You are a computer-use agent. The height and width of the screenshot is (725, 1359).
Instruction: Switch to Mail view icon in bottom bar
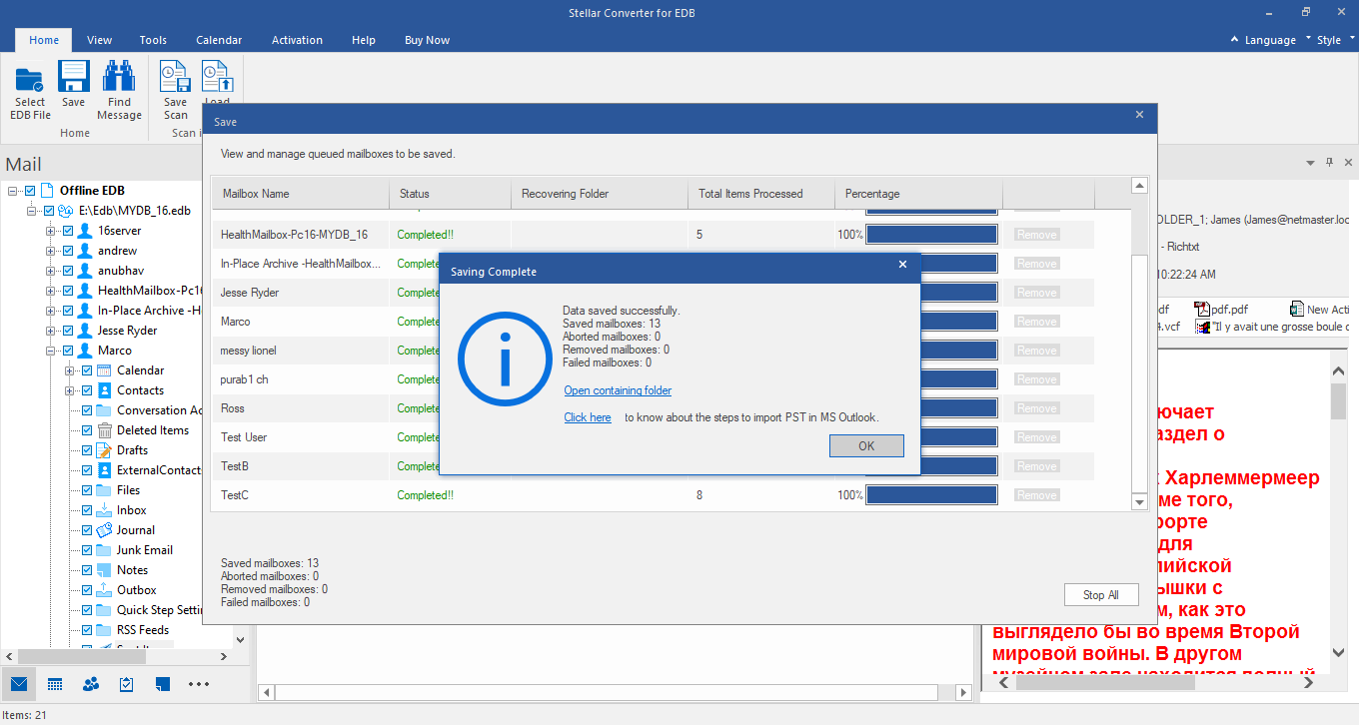pyautogui.click(x=18, y=684)
